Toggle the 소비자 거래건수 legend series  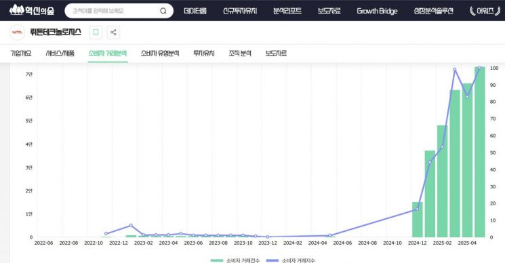[x=235, y=260]
